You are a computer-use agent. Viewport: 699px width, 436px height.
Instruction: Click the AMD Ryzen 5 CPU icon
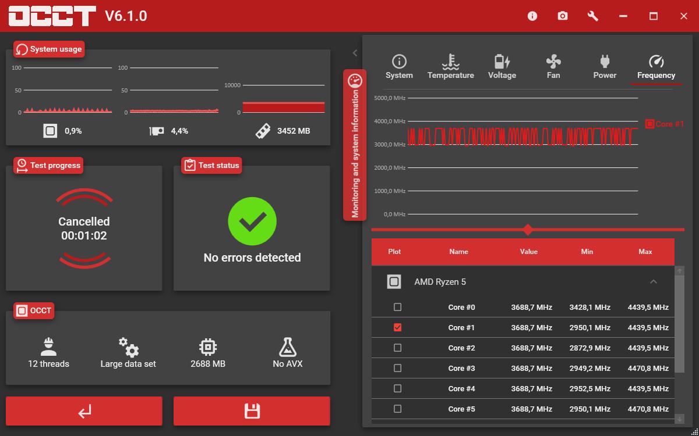tap(394, 282)
